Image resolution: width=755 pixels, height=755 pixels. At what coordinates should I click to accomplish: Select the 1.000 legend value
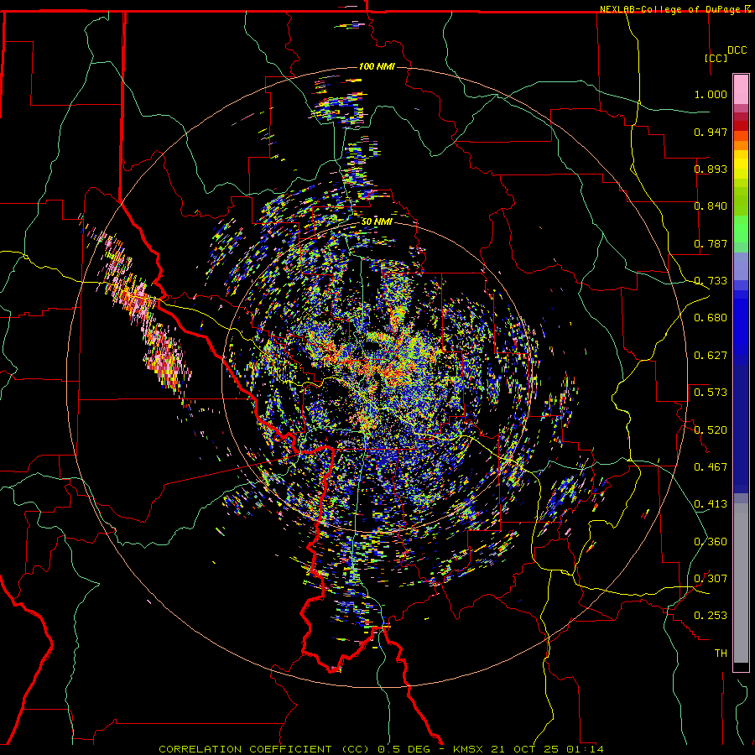click(711, 94)
